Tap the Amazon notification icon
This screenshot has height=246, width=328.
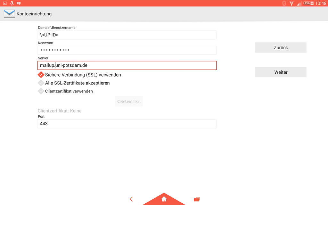pyautogui.click(x=12, y=3)
